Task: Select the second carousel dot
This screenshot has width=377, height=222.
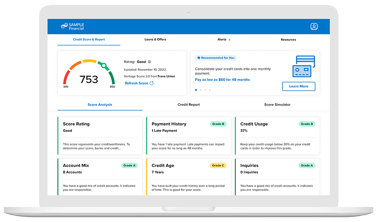Action: (201, 90)
